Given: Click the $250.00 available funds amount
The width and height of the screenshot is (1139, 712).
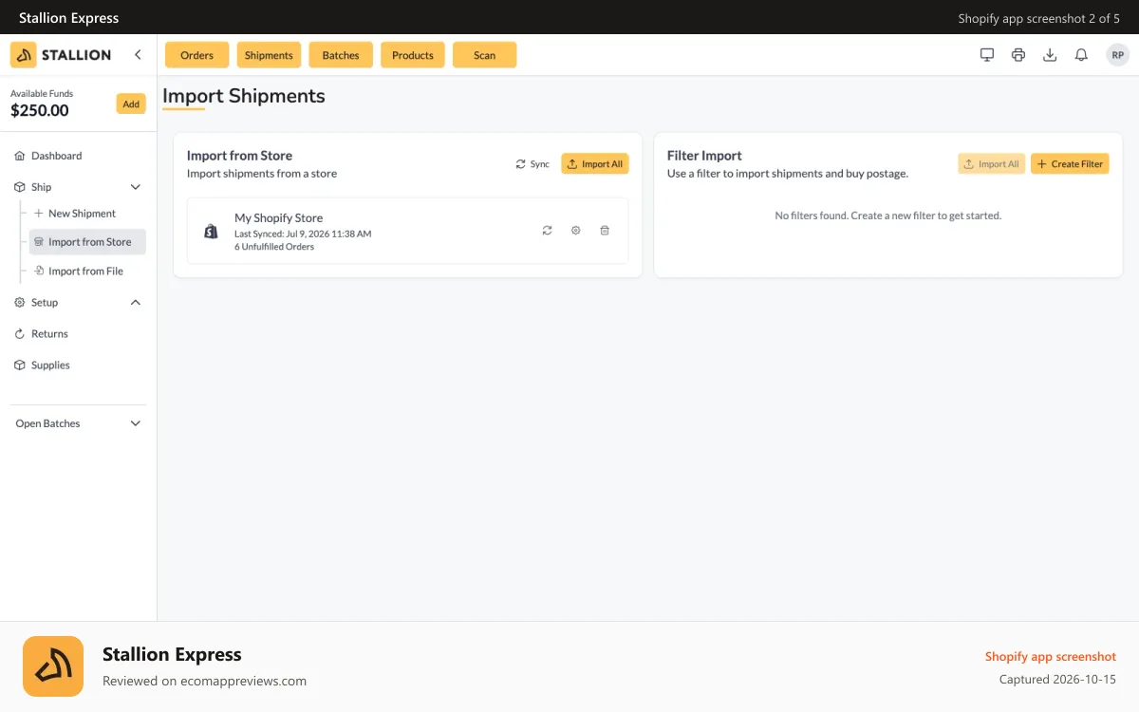Looking at the screenshot, I should pos(40,110).
